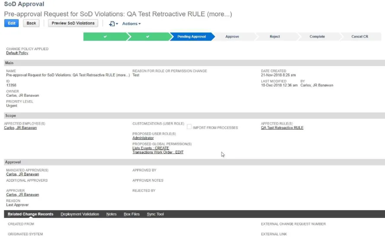Open the Default Policy link
This screenshot has width=385, height=240.
[17, 53]
